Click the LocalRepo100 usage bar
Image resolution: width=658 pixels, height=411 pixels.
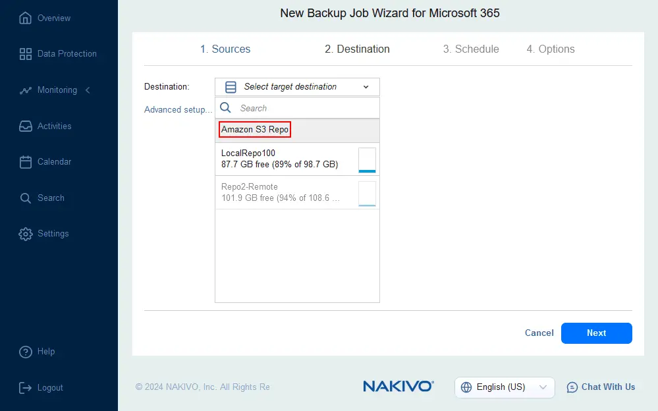coord(367,160)
